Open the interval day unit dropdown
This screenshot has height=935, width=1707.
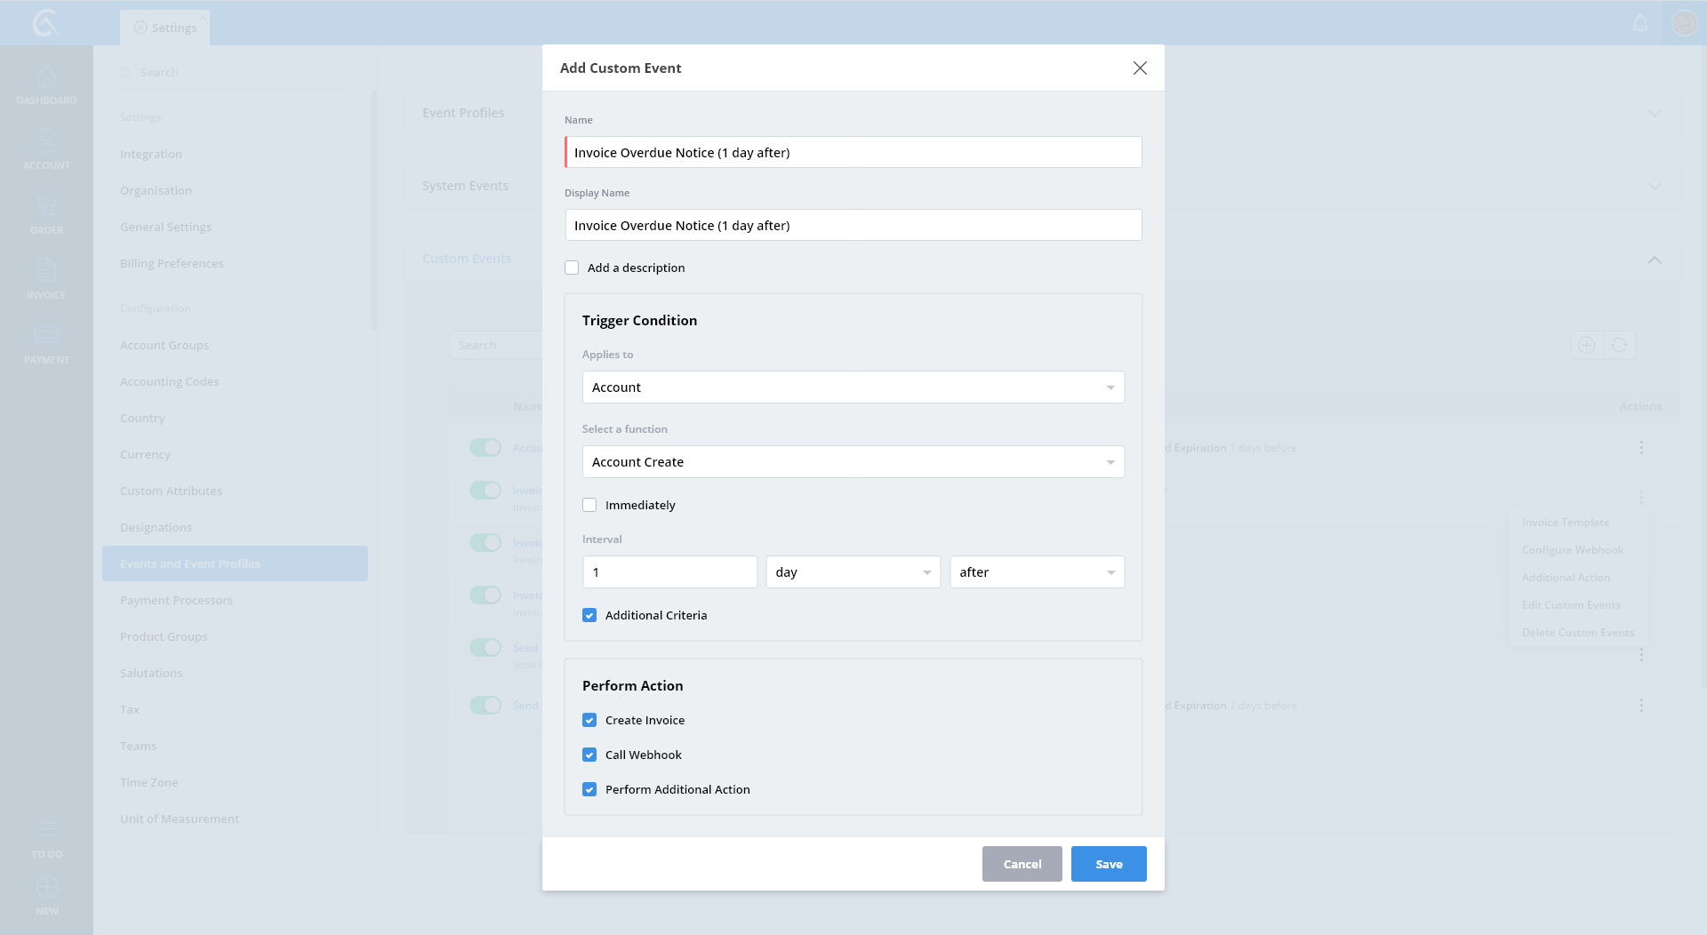(x=853, y=572)
